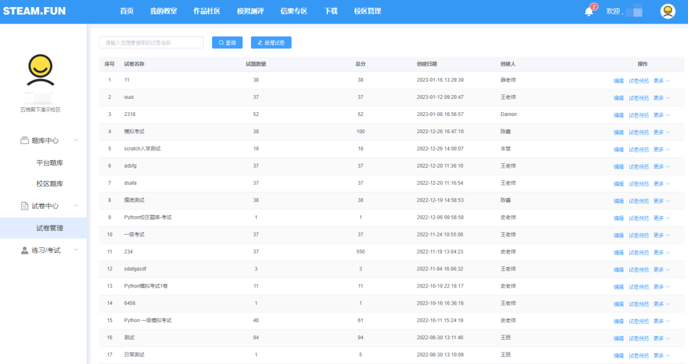The height and width of the screenshot is (364, 688).
Task: Open 更多 dropdown for paper 2318
Action: [x=661, y=115]
